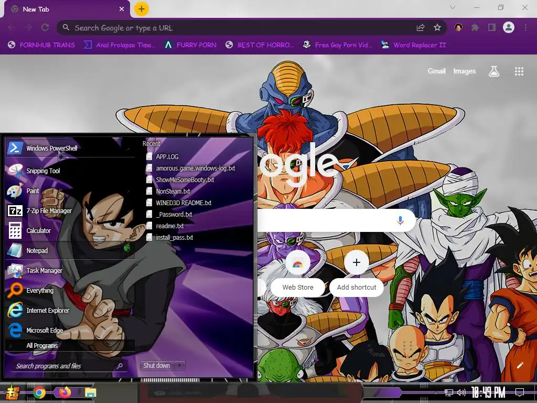Open the Web Store shortcut
Image resolution: width=537 pixels, height=403 pixels.
tap(298, 273)
